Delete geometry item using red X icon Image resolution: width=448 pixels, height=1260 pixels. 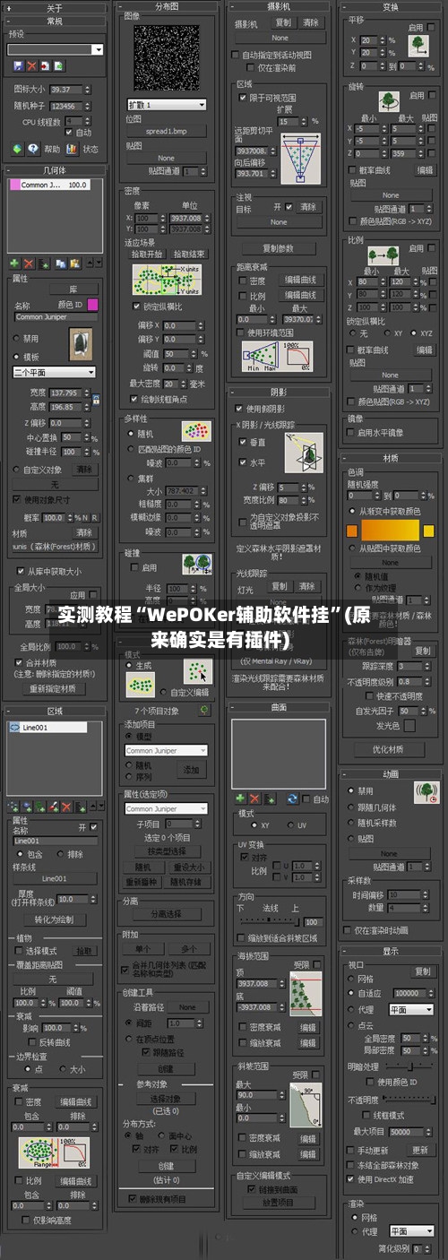(29, 263)
